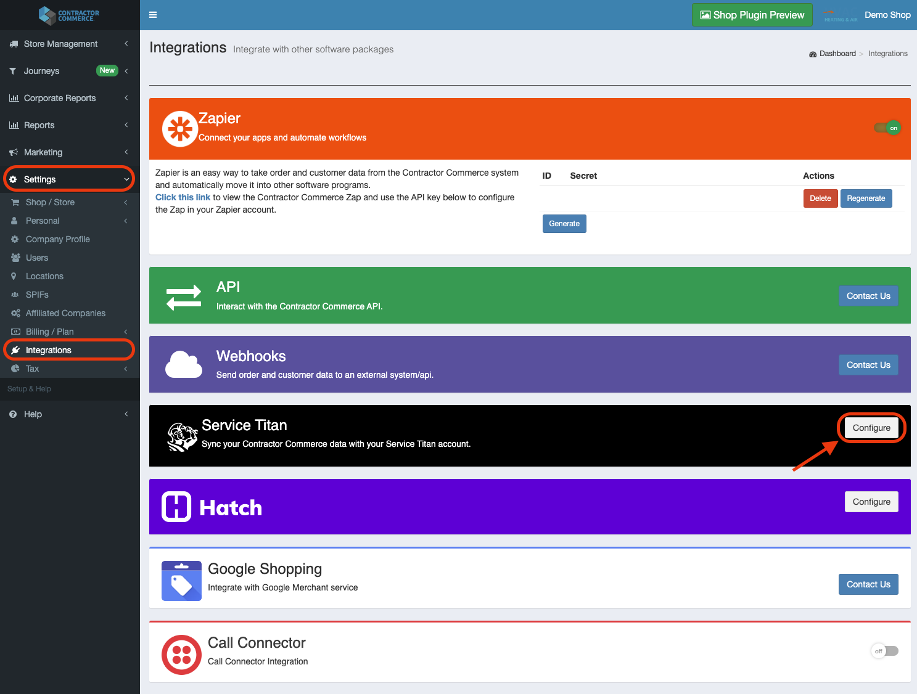Click the Service Titan logo icon
Screen dimensions: 917x694
(183, 436)
